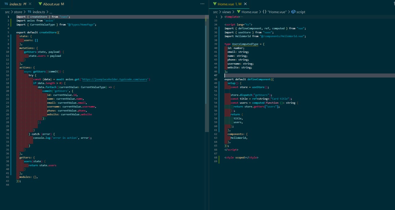Viewport: 395px width, 210px height.
Task: Click the "Card title" string
Action: (x=280, y=99)
